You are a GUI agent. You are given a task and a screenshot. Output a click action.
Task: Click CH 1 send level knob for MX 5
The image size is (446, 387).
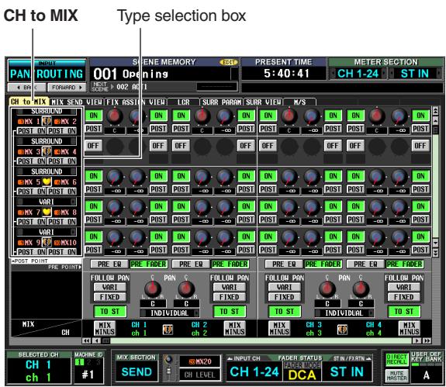115,177
